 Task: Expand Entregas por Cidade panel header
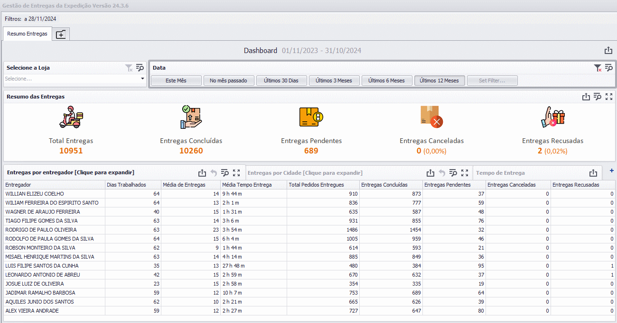(305, 173)
